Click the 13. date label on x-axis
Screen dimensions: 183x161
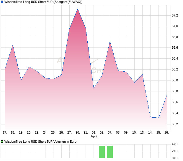142,132
